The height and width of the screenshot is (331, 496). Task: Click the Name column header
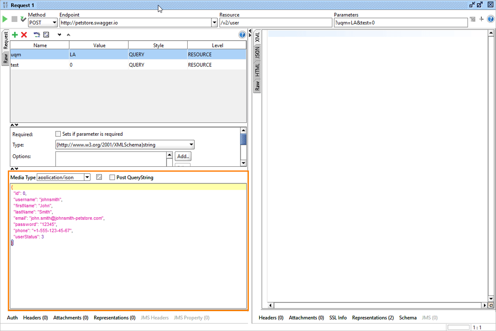pyautogui.click(x=40, y=45)
